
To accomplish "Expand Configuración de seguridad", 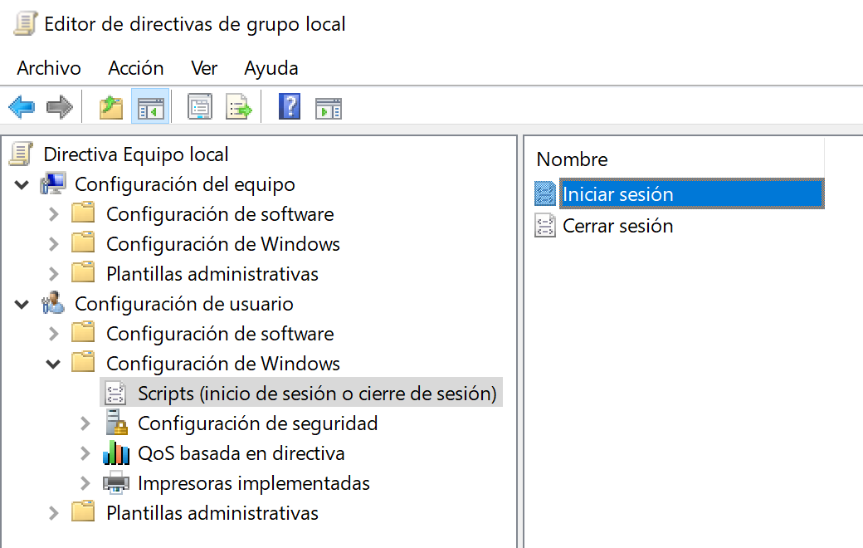I will coord(84,423).
